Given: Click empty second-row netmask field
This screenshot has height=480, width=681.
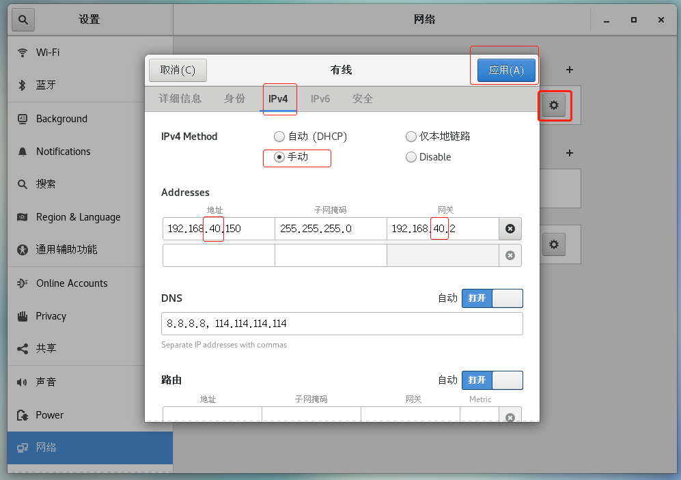Looking at the screenshot, I should [x=331, y=255].
